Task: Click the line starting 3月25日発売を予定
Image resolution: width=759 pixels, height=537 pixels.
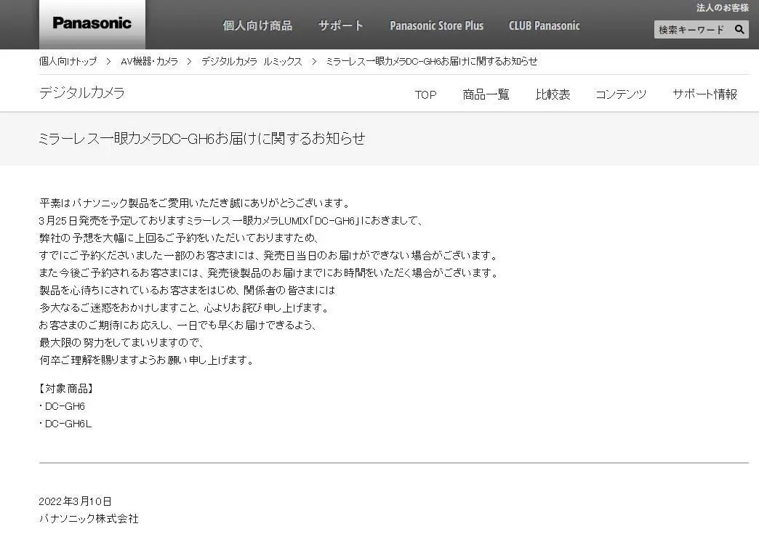Action: (231, 221)
